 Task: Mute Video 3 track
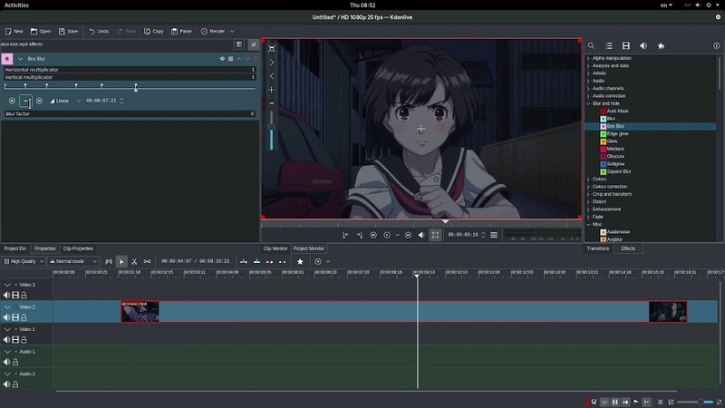[x=6, y=296]
